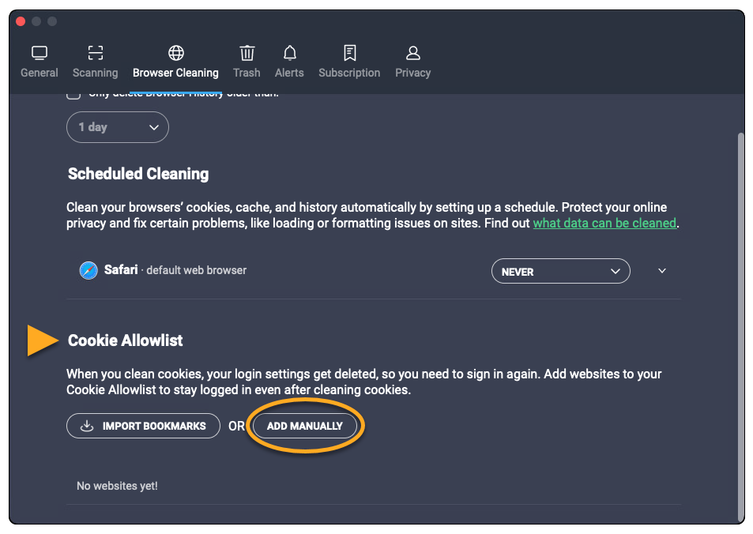Open the NEVER schedule dropdown for Safari
Image resolution: width=753 pixels, height=534 pixels.
pos(560,271)
